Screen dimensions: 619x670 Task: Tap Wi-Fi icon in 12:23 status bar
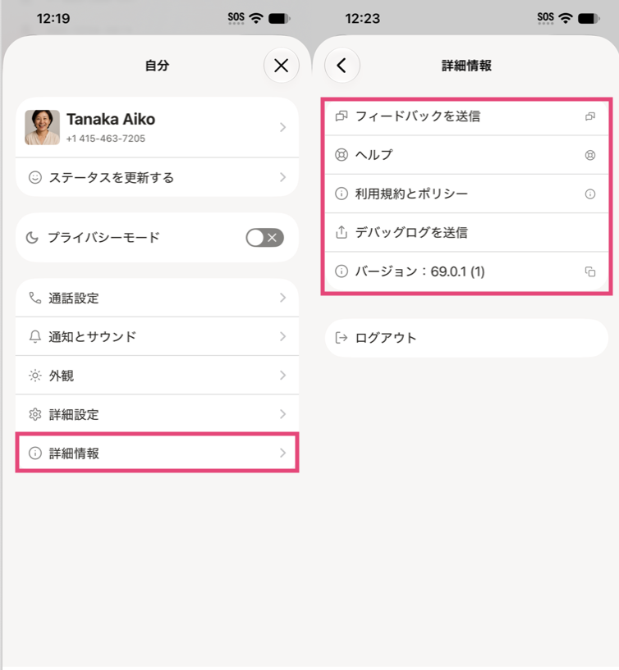pyautogui.click(x=566, y=18)
